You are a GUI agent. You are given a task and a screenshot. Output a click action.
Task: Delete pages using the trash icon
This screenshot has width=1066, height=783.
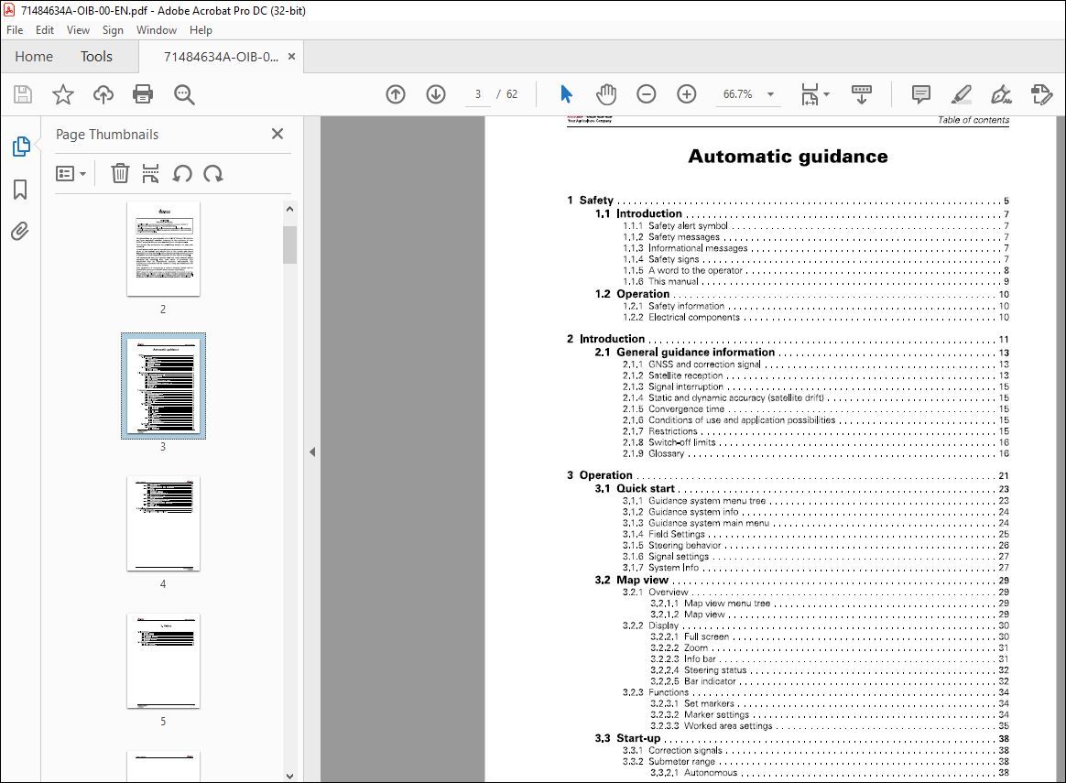point(120,173)
